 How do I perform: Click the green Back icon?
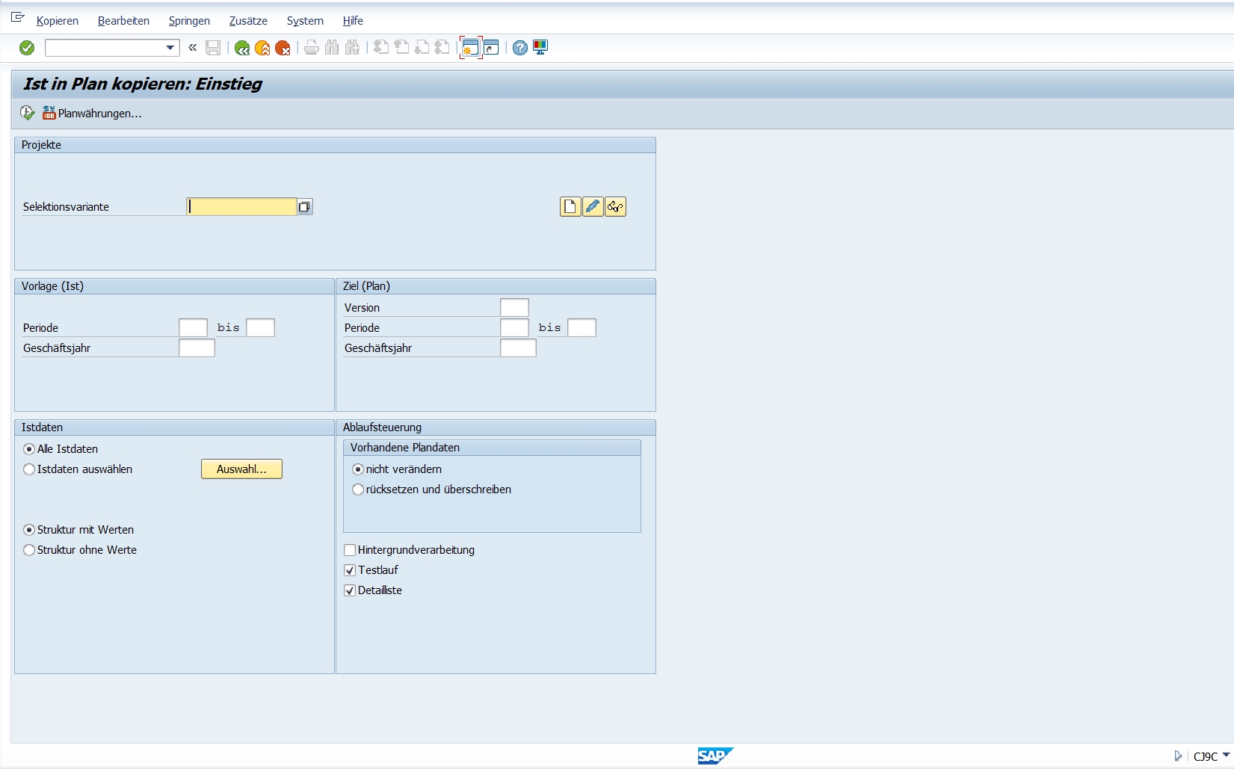coord(242,48)
